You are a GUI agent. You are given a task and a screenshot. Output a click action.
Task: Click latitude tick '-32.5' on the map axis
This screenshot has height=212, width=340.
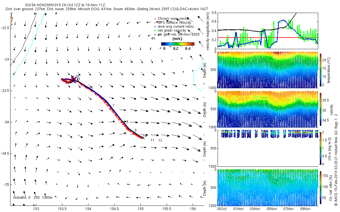[x=5, y=28]
